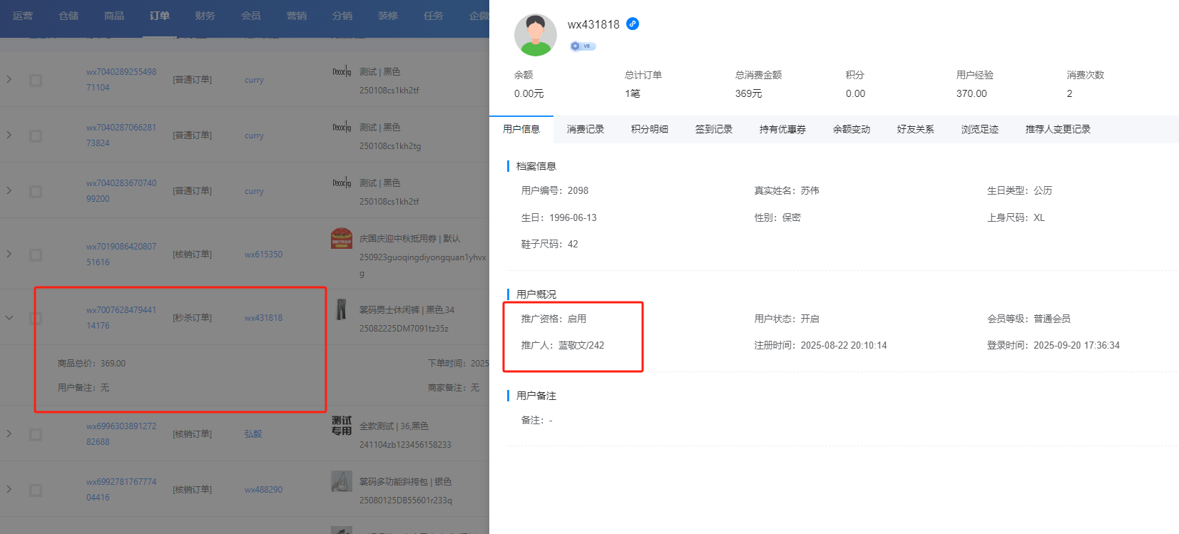Expand the order row ending 73824
This screenshot has width=1179, height=534.
pos(9,135)
